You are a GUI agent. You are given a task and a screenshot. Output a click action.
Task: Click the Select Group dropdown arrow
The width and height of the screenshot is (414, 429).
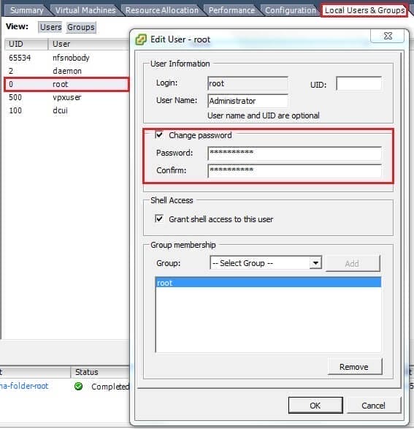[x=315, y=263]
